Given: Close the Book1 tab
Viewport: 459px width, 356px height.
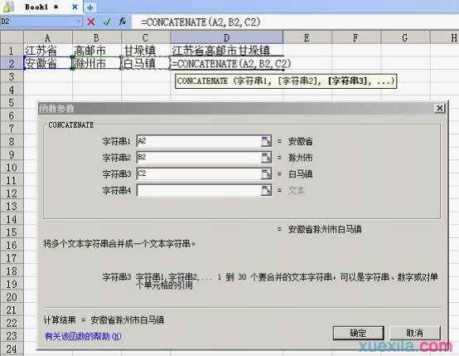Looking at the screenshot, I should (x=75, y=7).
